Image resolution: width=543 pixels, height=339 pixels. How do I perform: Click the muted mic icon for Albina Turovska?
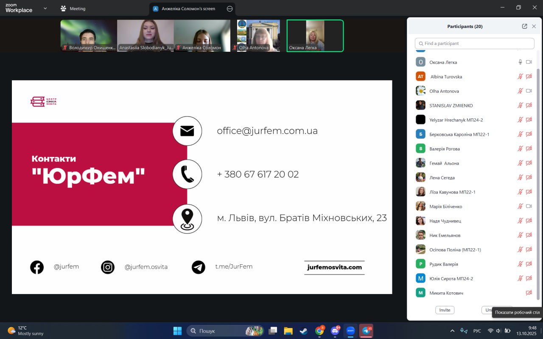[520, 77]
